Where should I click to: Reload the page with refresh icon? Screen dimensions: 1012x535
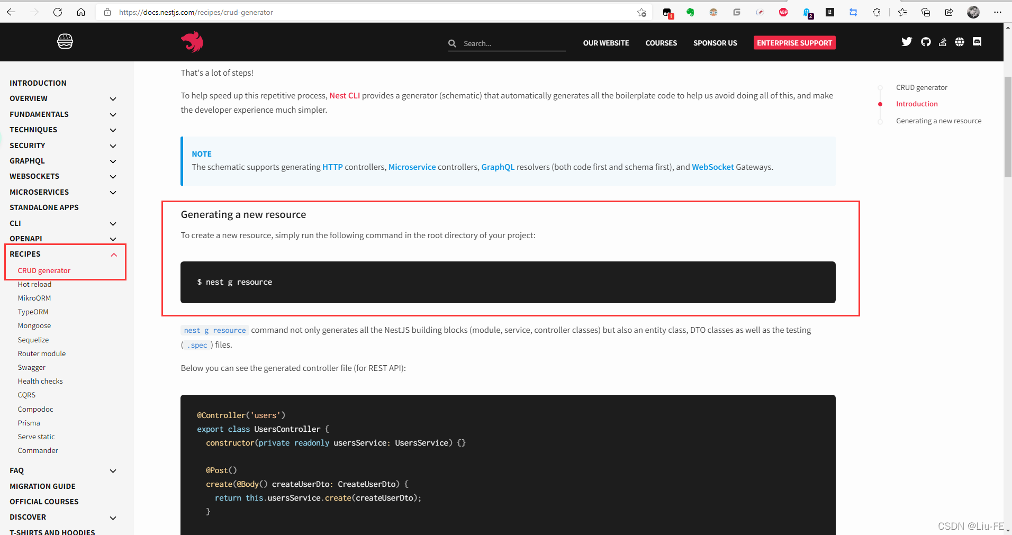tap(58, 12)
